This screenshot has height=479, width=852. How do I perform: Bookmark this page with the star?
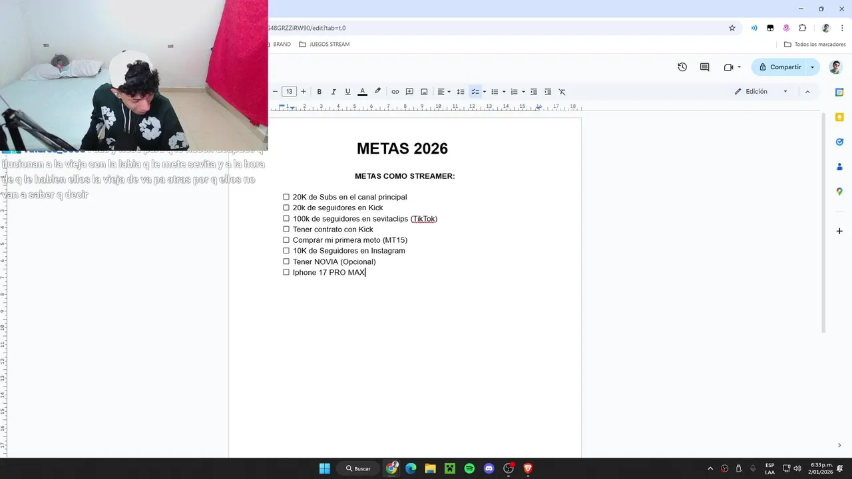[x=732, y=28]
